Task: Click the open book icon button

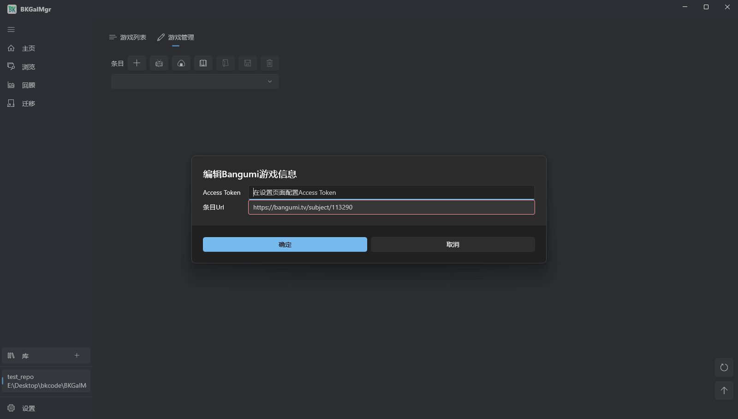Action: 203,63
